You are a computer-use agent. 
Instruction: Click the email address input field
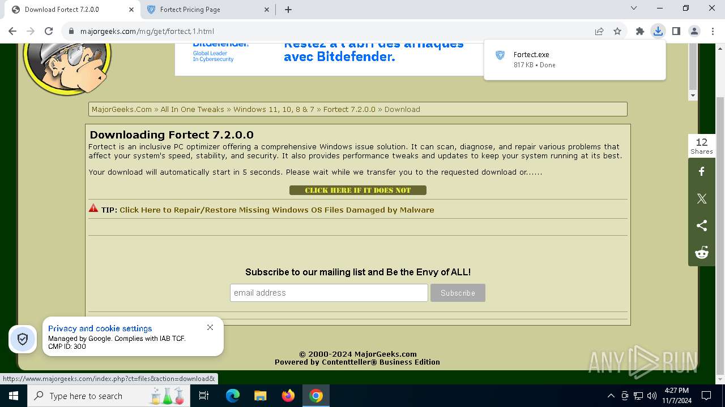click(329, 293)
